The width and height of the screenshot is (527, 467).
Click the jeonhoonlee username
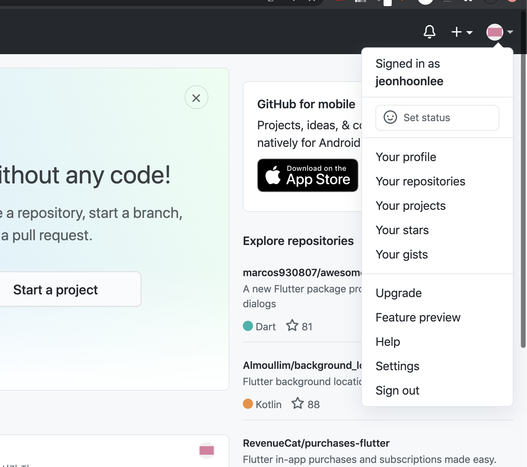[409, 81]
